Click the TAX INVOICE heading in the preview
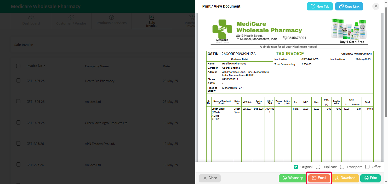The image size is (388, 184). 290,54
